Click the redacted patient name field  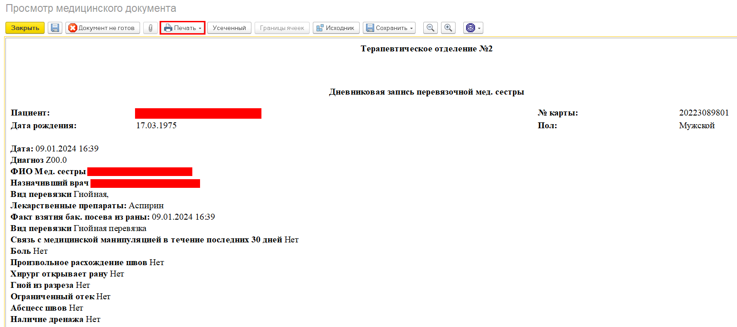coord(198,113)
